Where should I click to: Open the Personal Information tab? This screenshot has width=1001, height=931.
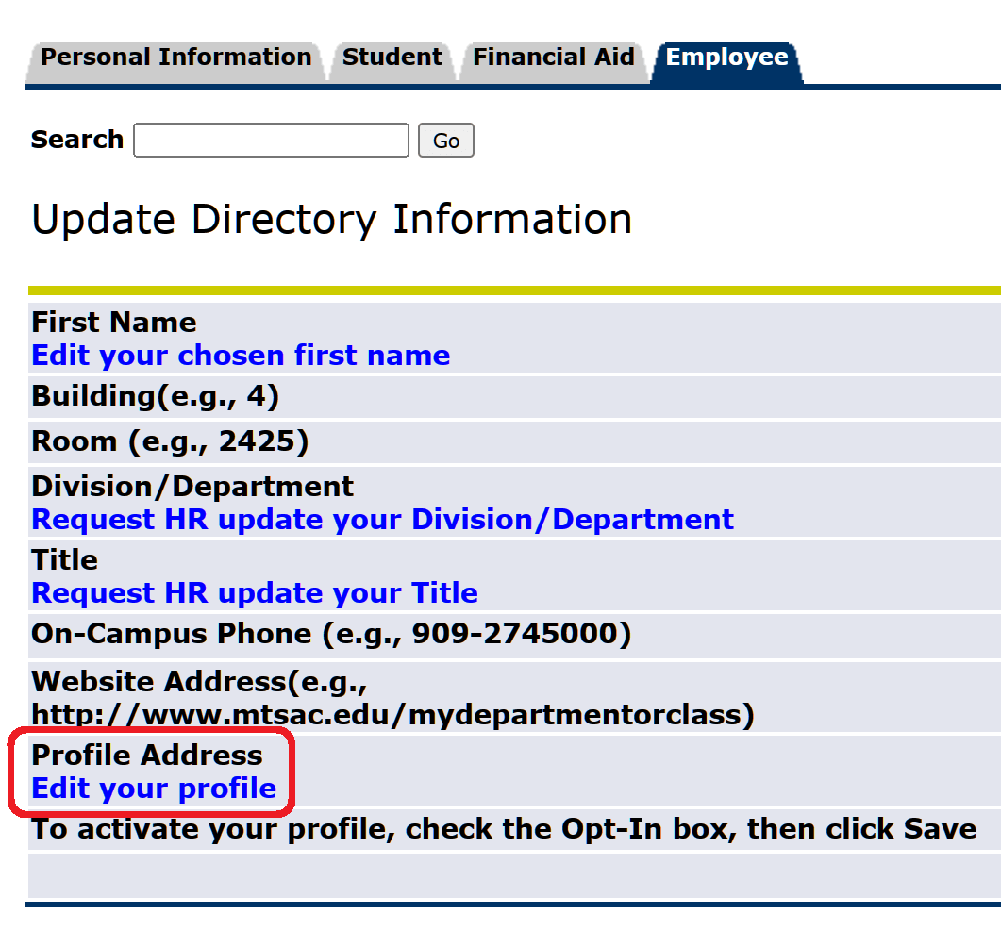pyautogui.click(x=175, y=58)
